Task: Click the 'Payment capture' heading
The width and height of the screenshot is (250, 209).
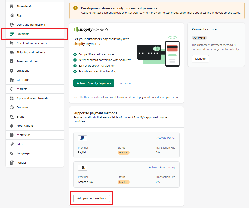Action: coord(204,29)
